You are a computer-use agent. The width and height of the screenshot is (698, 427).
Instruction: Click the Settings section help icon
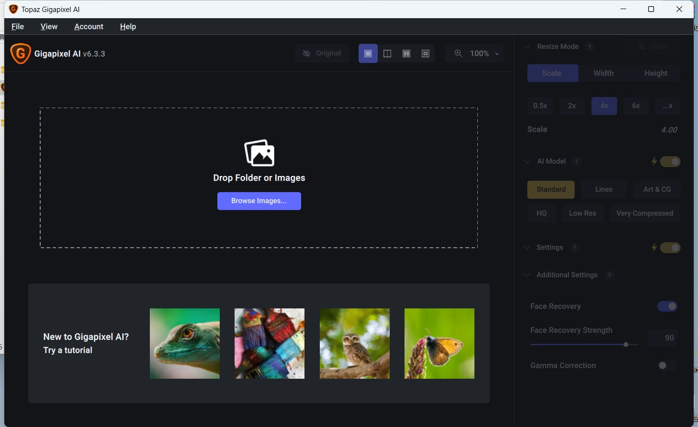[574, 248]
